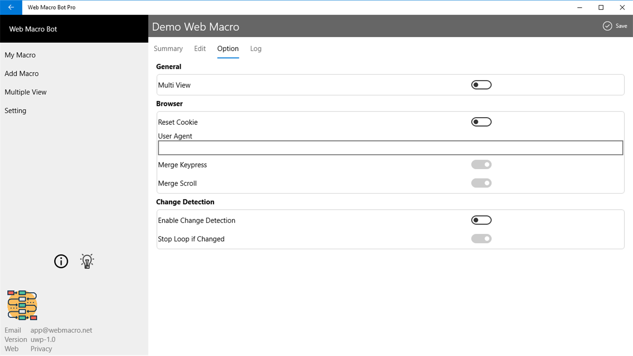Open My Macro from the sidebar
The height and width of the screenshot is (356, 633).
[20, 55]
